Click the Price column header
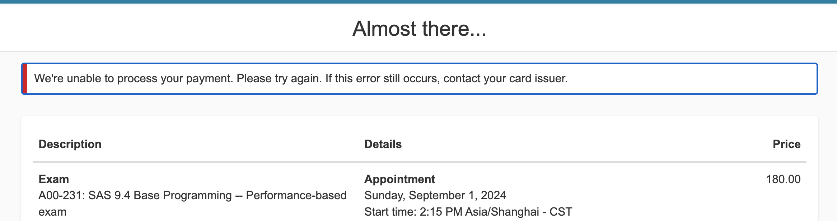This screenshot has height=221, width=837. coord(786,144)
